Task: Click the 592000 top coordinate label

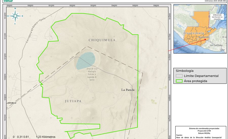Action: [72, 5]
